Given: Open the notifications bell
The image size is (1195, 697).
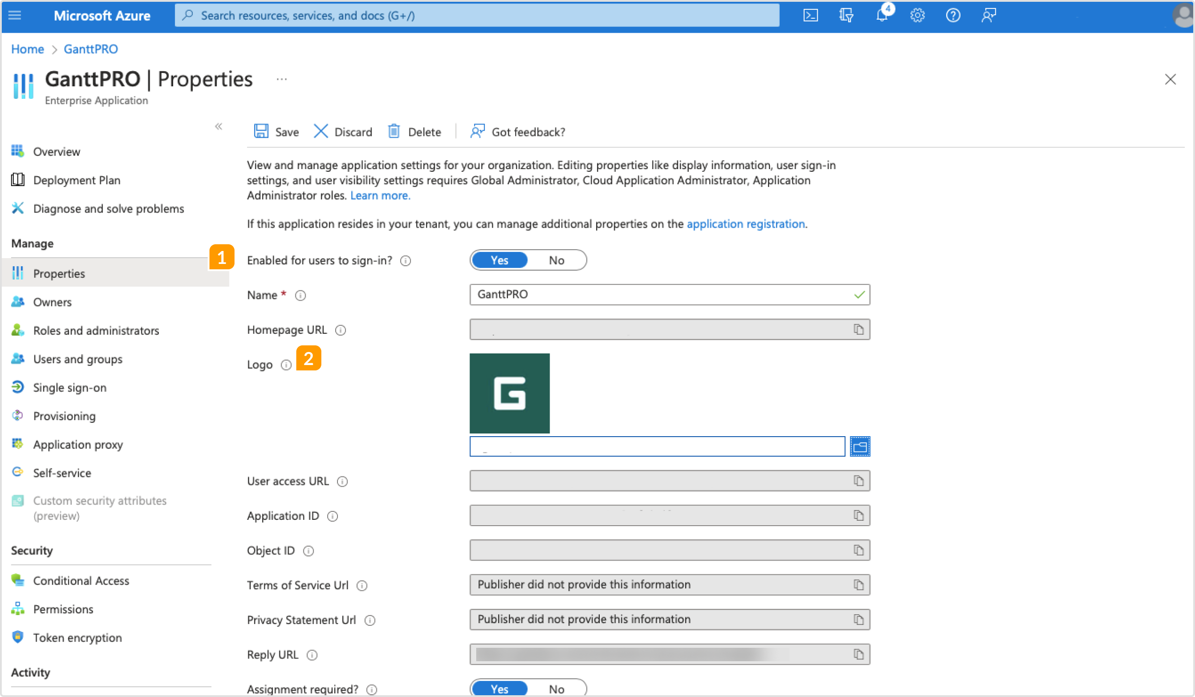Looking at the screenshot, I should coord(882,16).
